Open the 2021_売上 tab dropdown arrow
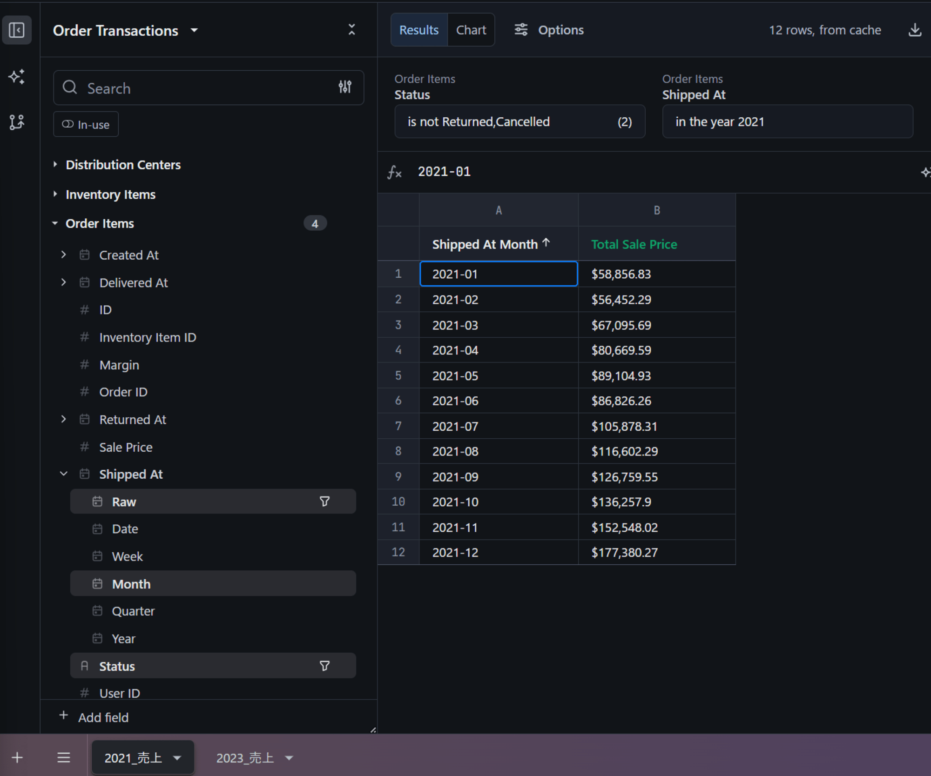Image resolution: width=931 pixels, height=776 pixels. point(177,758)
